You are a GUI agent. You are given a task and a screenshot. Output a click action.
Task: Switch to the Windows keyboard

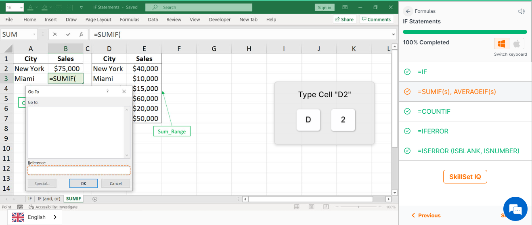point(502,44)
